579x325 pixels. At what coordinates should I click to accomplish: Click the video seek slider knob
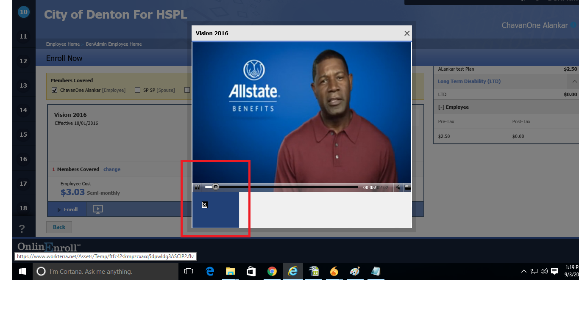pos(216,187)
